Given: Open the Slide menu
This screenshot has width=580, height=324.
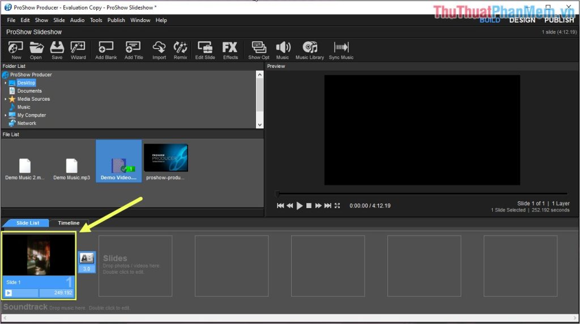Looking at the screenshot, I should [59, 20].
